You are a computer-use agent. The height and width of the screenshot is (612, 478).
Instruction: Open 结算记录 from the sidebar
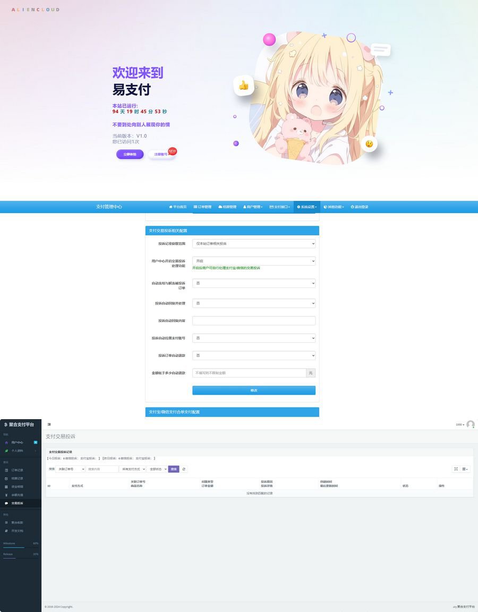click(x=18, y=478)
